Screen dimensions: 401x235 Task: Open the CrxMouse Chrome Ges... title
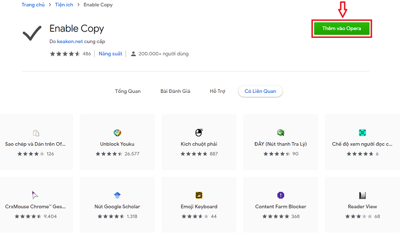pyautogui.click(x=36, y=206)
